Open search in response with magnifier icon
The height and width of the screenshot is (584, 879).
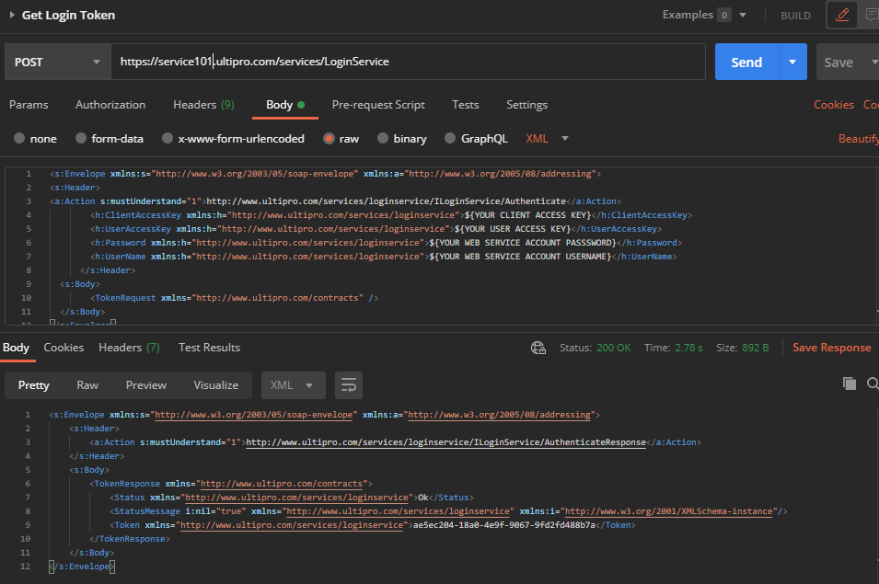873,384
